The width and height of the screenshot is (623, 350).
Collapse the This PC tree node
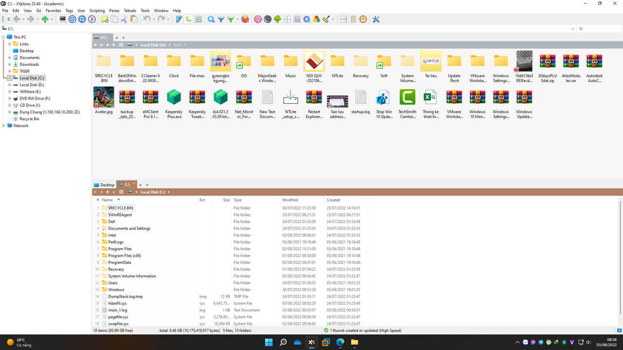(x=4, y=37)
